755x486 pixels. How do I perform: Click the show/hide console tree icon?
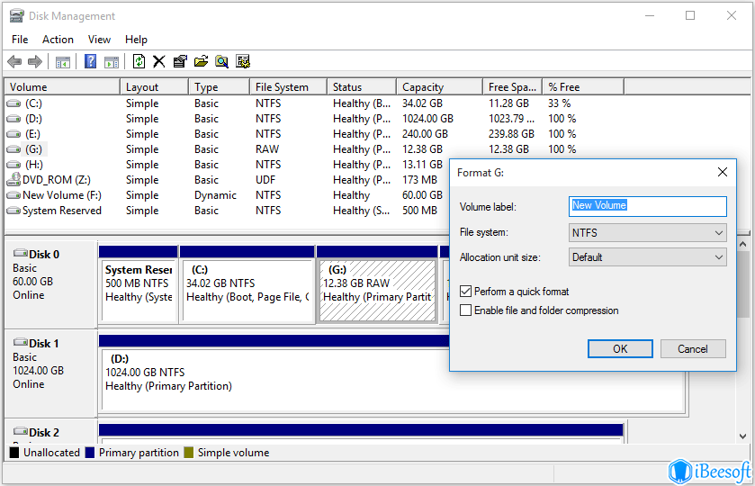pos(62,61)
